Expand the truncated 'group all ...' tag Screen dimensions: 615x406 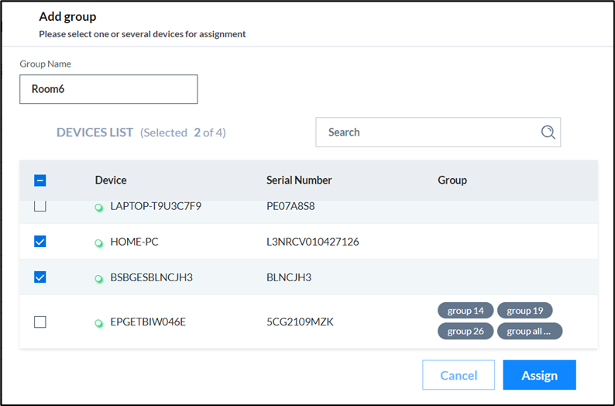[530, 331]
